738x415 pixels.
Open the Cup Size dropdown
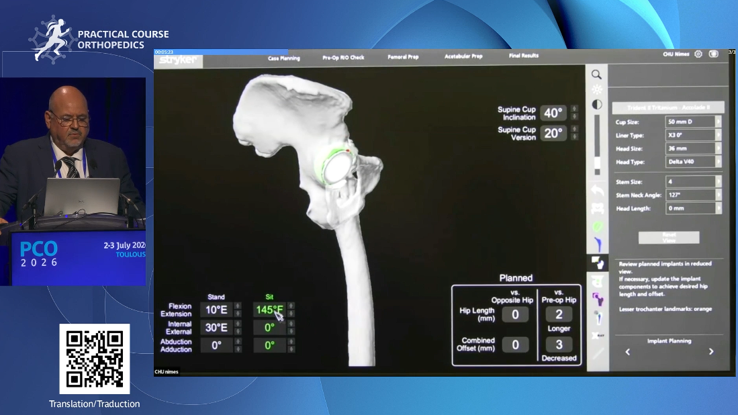[693, 122]
